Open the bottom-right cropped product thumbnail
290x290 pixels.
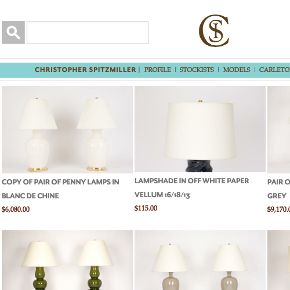[x=278, y=260]
